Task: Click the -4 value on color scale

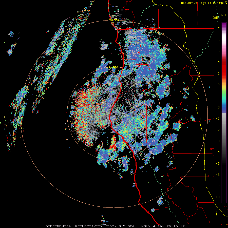Action: [218, 152]
